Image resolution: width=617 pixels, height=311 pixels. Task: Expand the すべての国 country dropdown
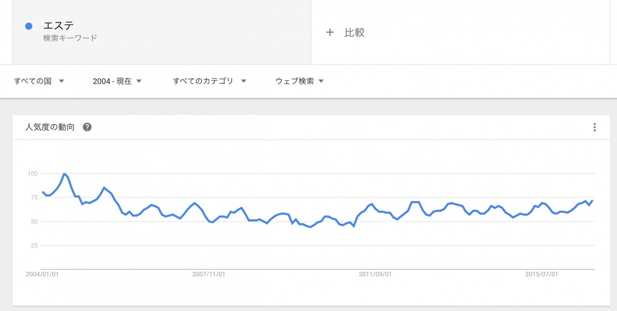tap(39, 81)
